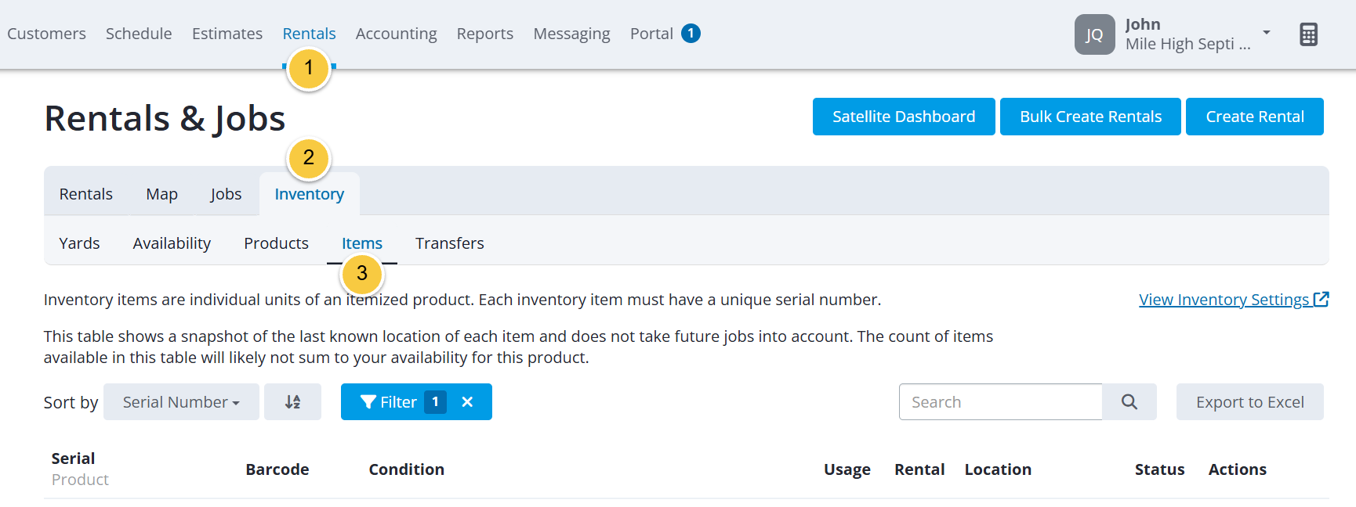Click the Condition column header
Image resolution: width=1356 pixels, height=507 pixels.
coord(407,469)
